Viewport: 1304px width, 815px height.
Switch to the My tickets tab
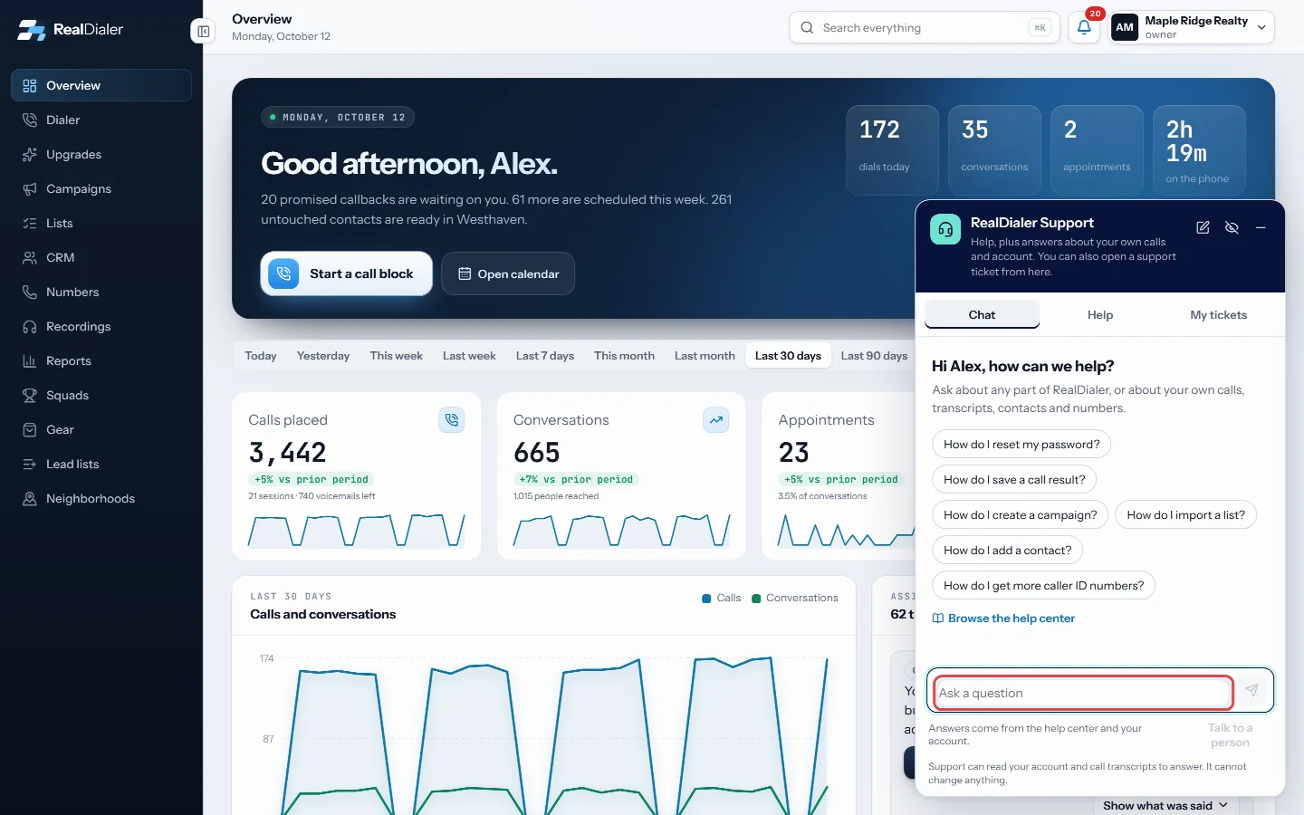coord(1218,315)
